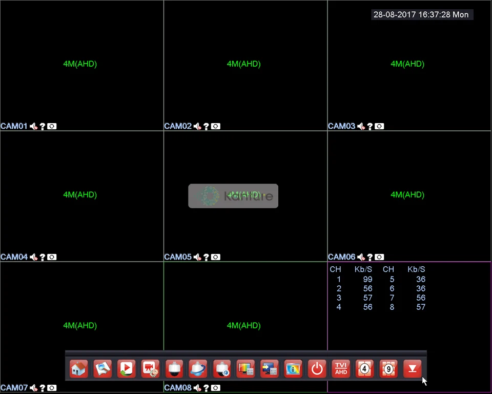Click CAM06 question mark status icon

click(x=370, y=257)
